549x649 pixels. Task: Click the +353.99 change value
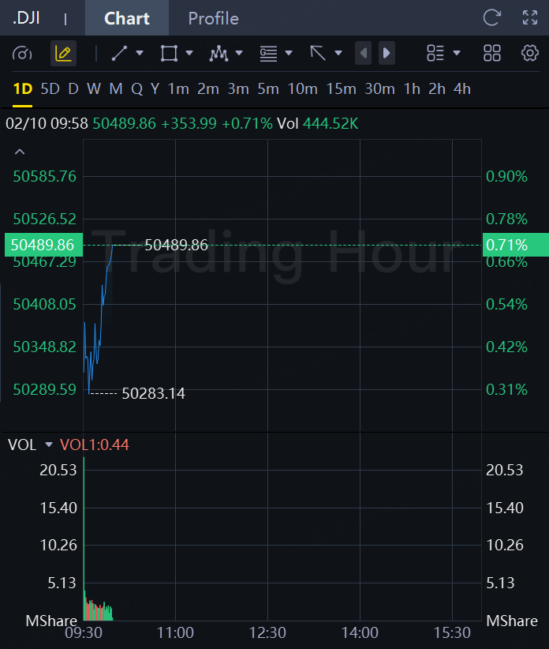point(189,123)
